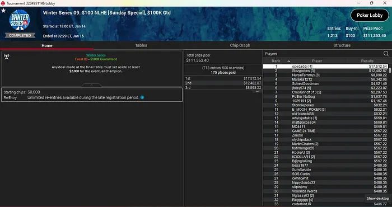This screenshot has width=392, height=207.
Task: Select player whyisjadakis row
Action: [x=325, y=118]
